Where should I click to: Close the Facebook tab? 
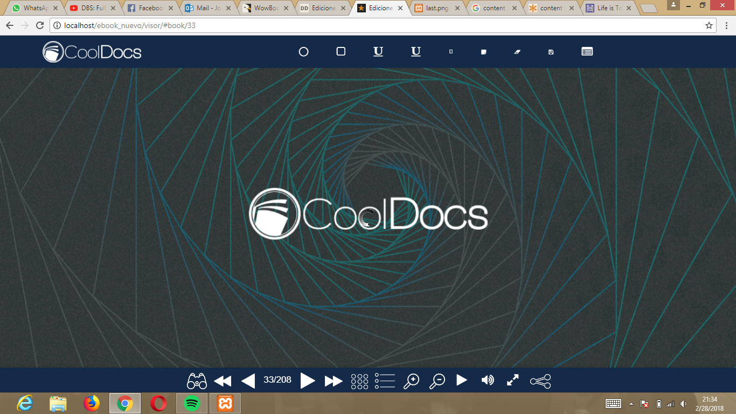pyautogui.click(x=171, y=8)
